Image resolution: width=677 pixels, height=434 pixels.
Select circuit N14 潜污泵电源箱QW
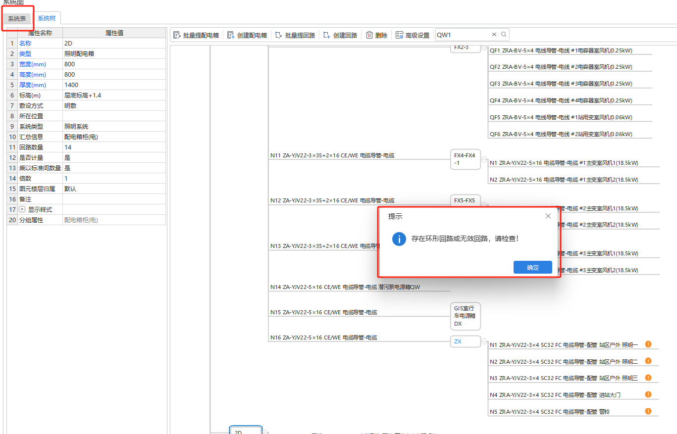pyautogui.click(x=345, y=287)
